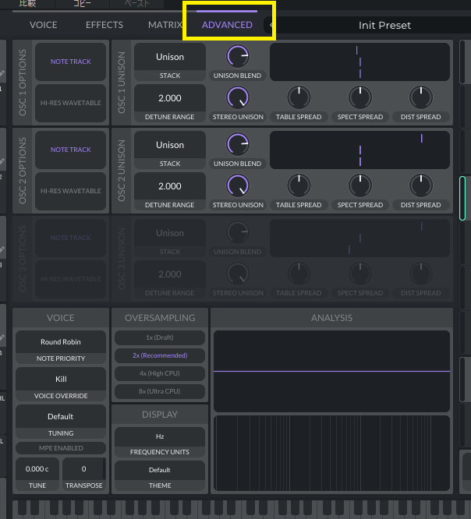Click the OSC 2 STEREO UNISON knob

238,185
